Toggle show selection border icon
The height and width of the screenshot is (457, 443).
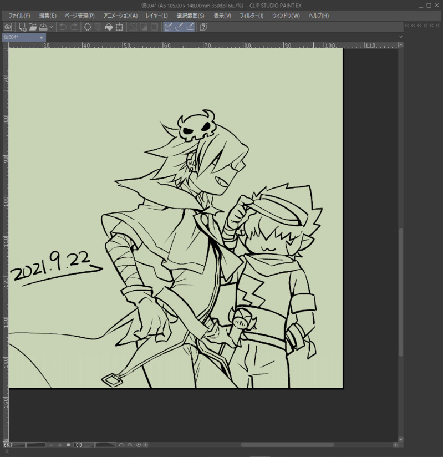[155, 27]
